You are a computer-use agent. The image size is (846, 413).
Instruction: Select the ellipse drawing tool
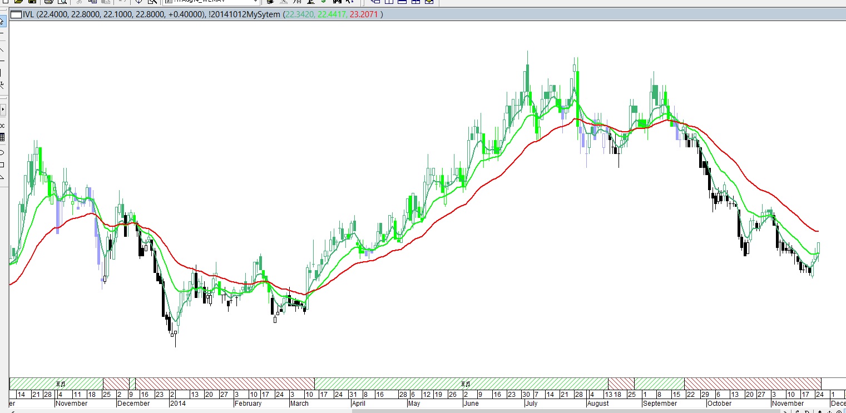[2, 152]
